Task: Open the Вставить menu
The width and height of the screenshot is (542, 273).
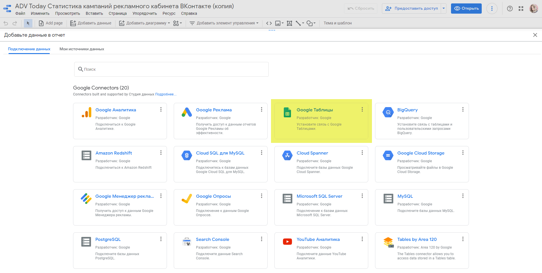Action: (94, 13)
